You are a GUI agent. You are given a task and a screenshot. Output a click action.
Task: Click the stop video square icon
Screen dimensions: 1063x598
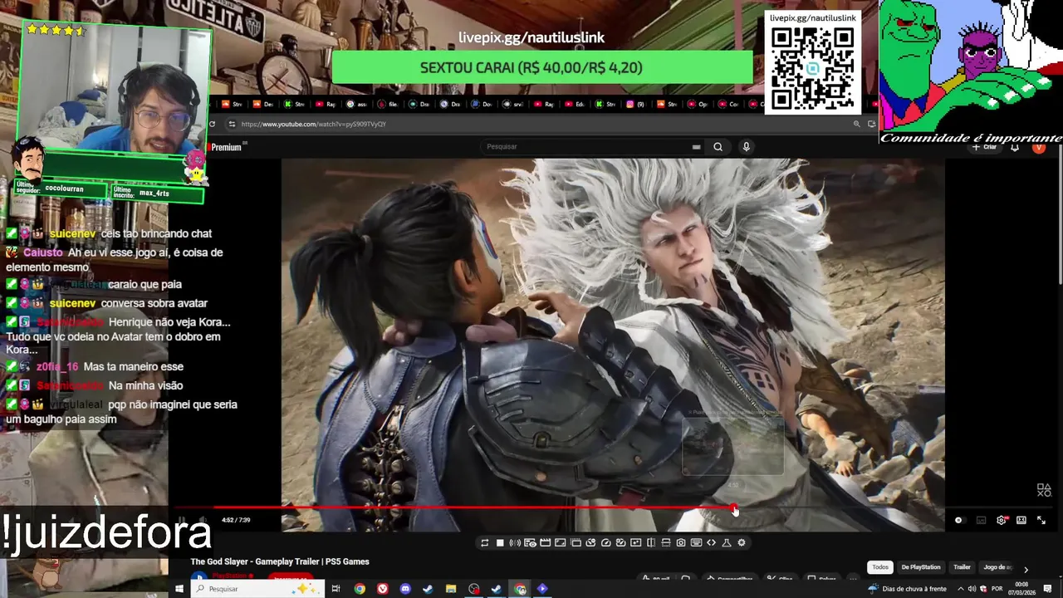tap(500, 542)
